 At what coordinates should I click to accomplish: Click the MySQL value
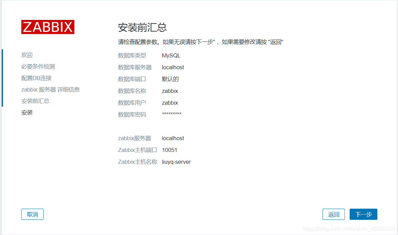[171, 55]
